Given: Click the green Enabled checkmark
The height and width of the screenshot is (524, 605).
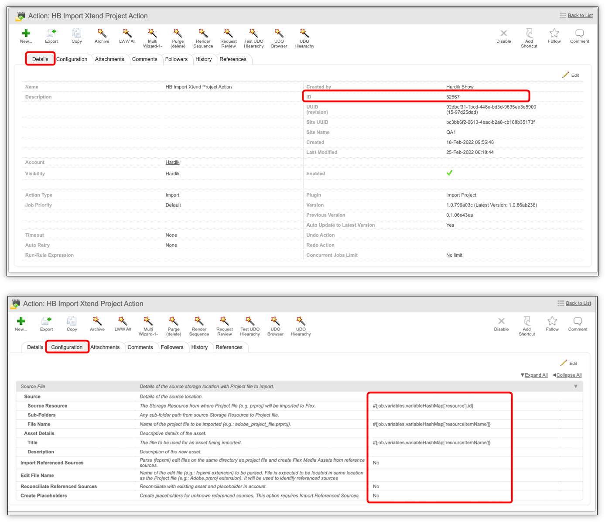Looking at the screenshot, I should point(449,173).
